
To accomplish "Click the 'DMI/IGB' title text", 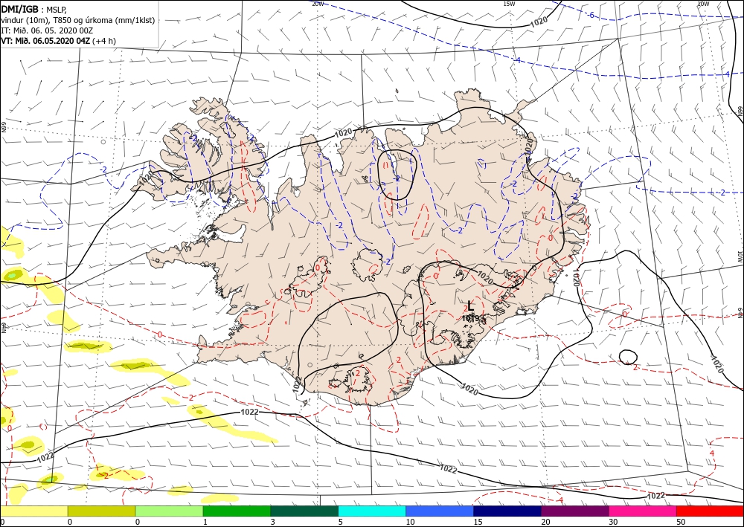I will click(x=20, y=10).
